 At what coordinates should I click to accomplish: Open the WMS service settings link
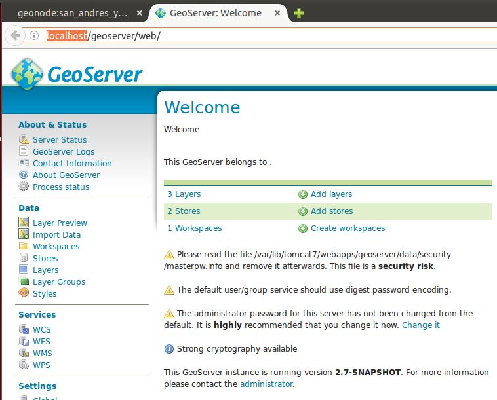pyautogui.click(x=43, y=353)
